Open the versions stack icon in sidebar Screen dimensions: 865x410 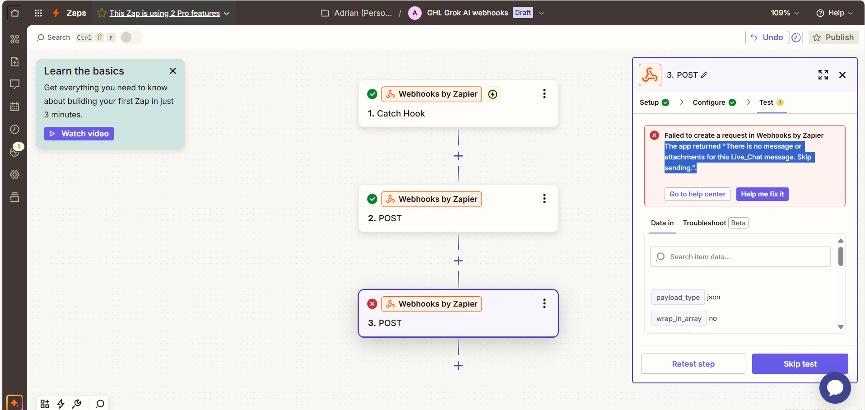tap(15, 197)
